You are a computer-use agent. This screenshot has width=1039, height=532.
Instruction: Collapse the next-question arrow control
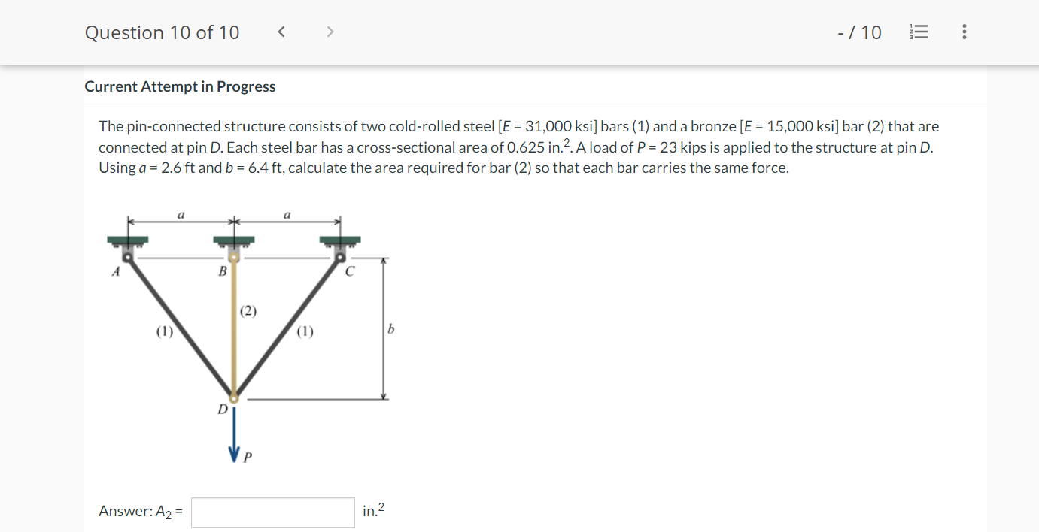pos(330,32)
